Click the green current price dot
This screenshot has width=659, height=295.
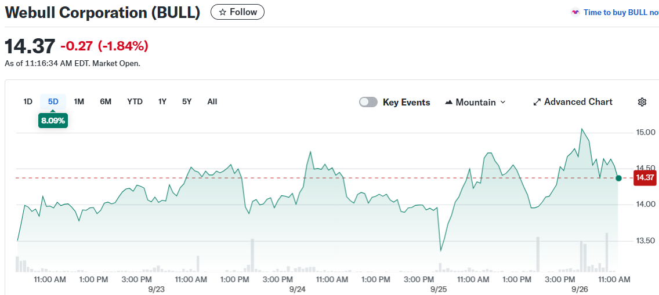tap(618, 179)
